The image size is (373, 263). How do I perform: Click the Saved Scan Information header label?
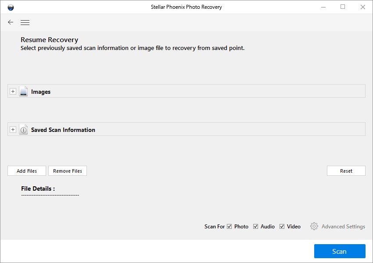pyautogui.click(x=63, y=129)
